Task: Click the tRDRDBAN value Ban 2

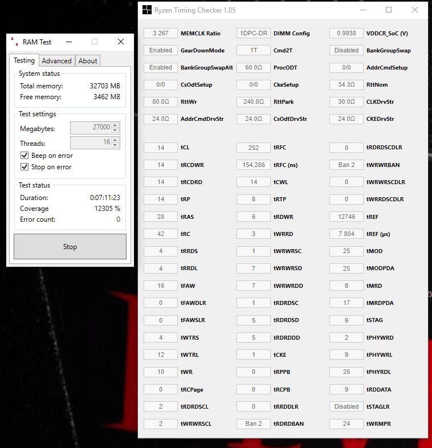Action: click(x=254, y=423)
